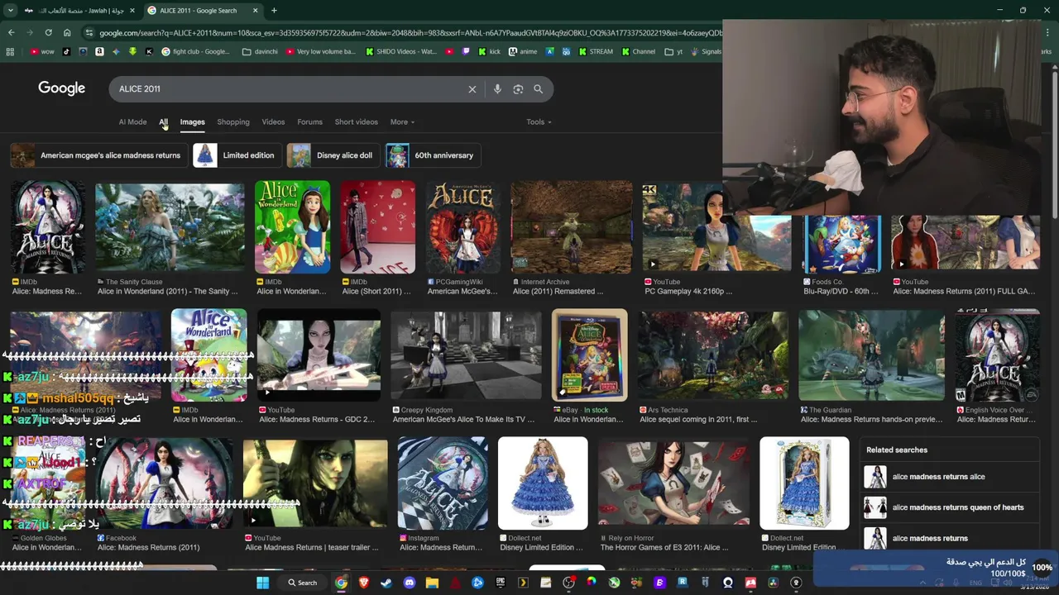Viewport: 1059px width, 595px height.
Task: Open the yt bookmarks folder
Action: pos(674,51)
